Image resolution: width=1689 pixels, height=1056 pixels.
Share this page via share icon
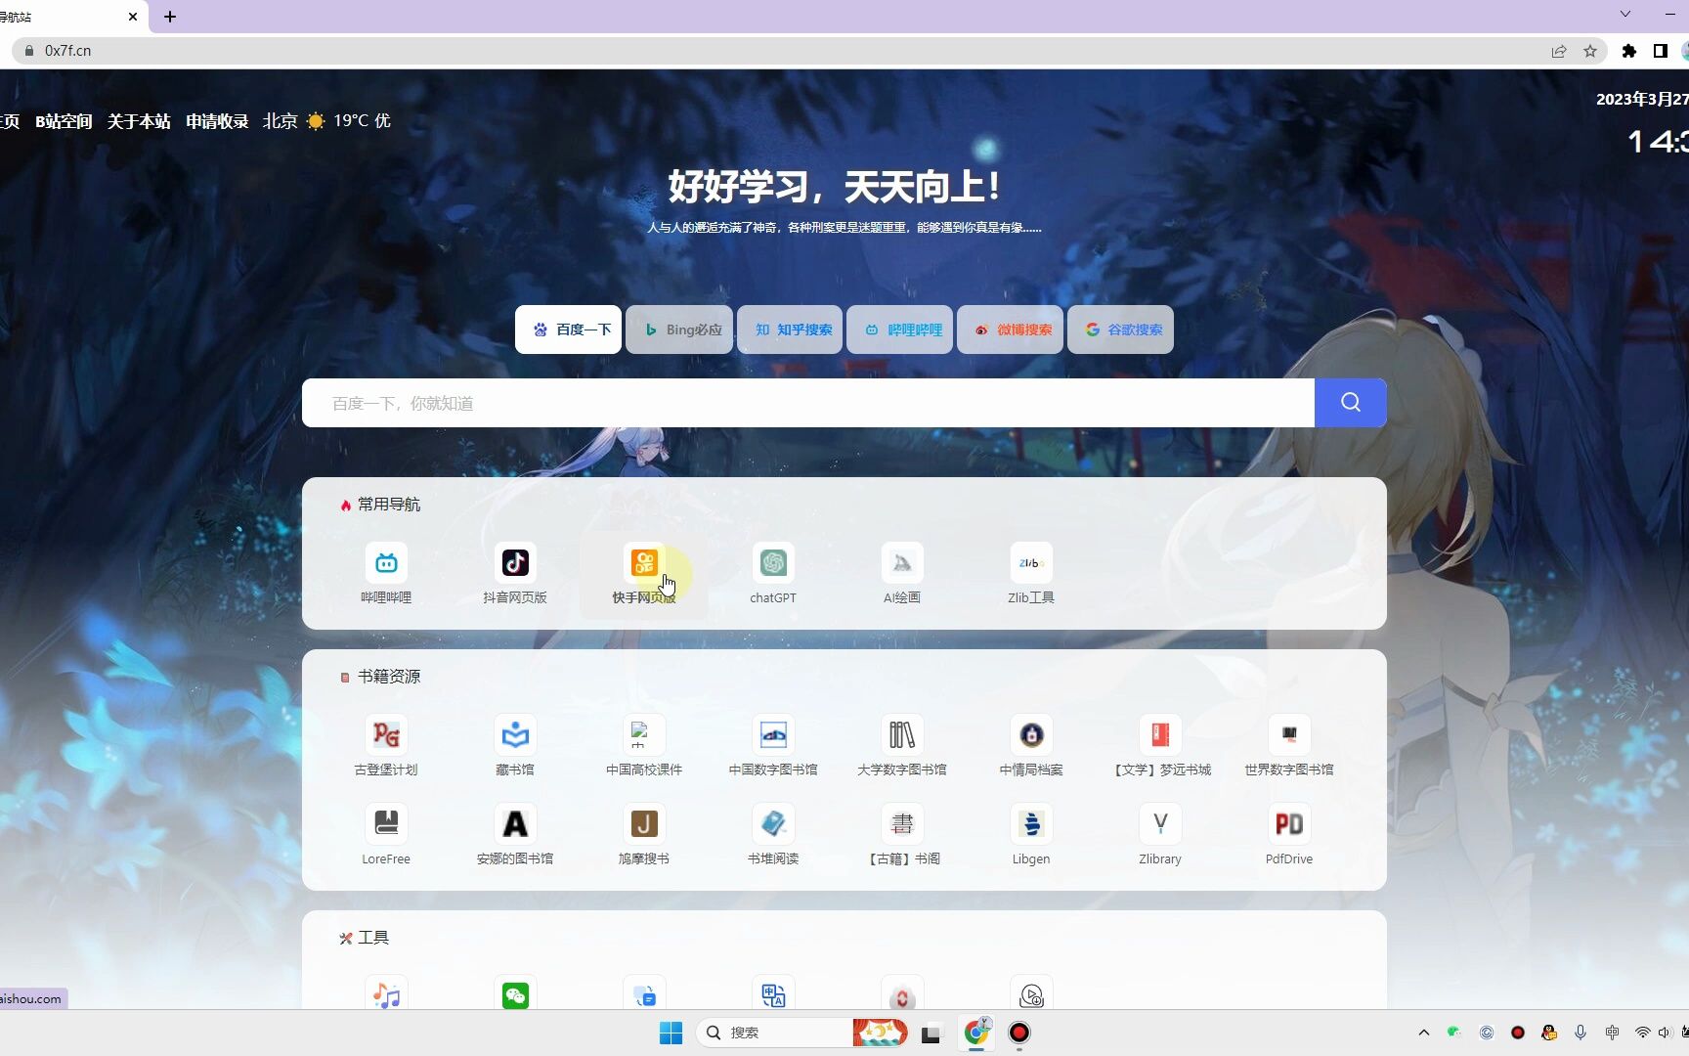tap(1559, 51)
